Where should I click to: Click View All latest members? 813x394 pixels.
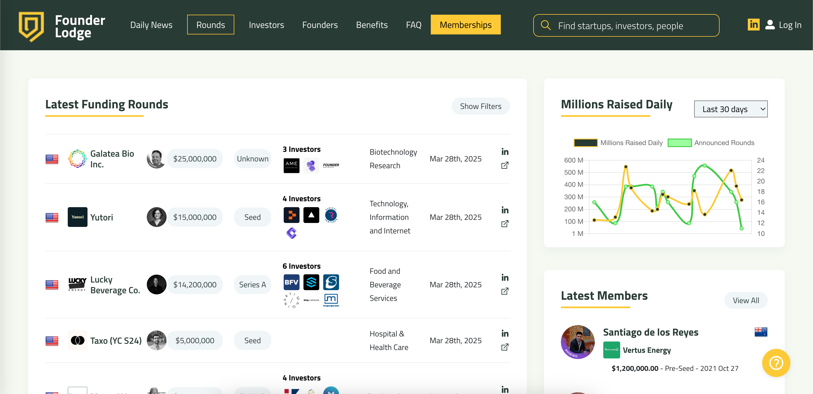pos(746,300)
